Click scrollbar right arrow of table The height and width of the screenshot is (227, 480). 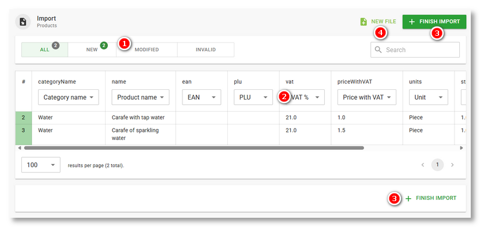point(462,148)
